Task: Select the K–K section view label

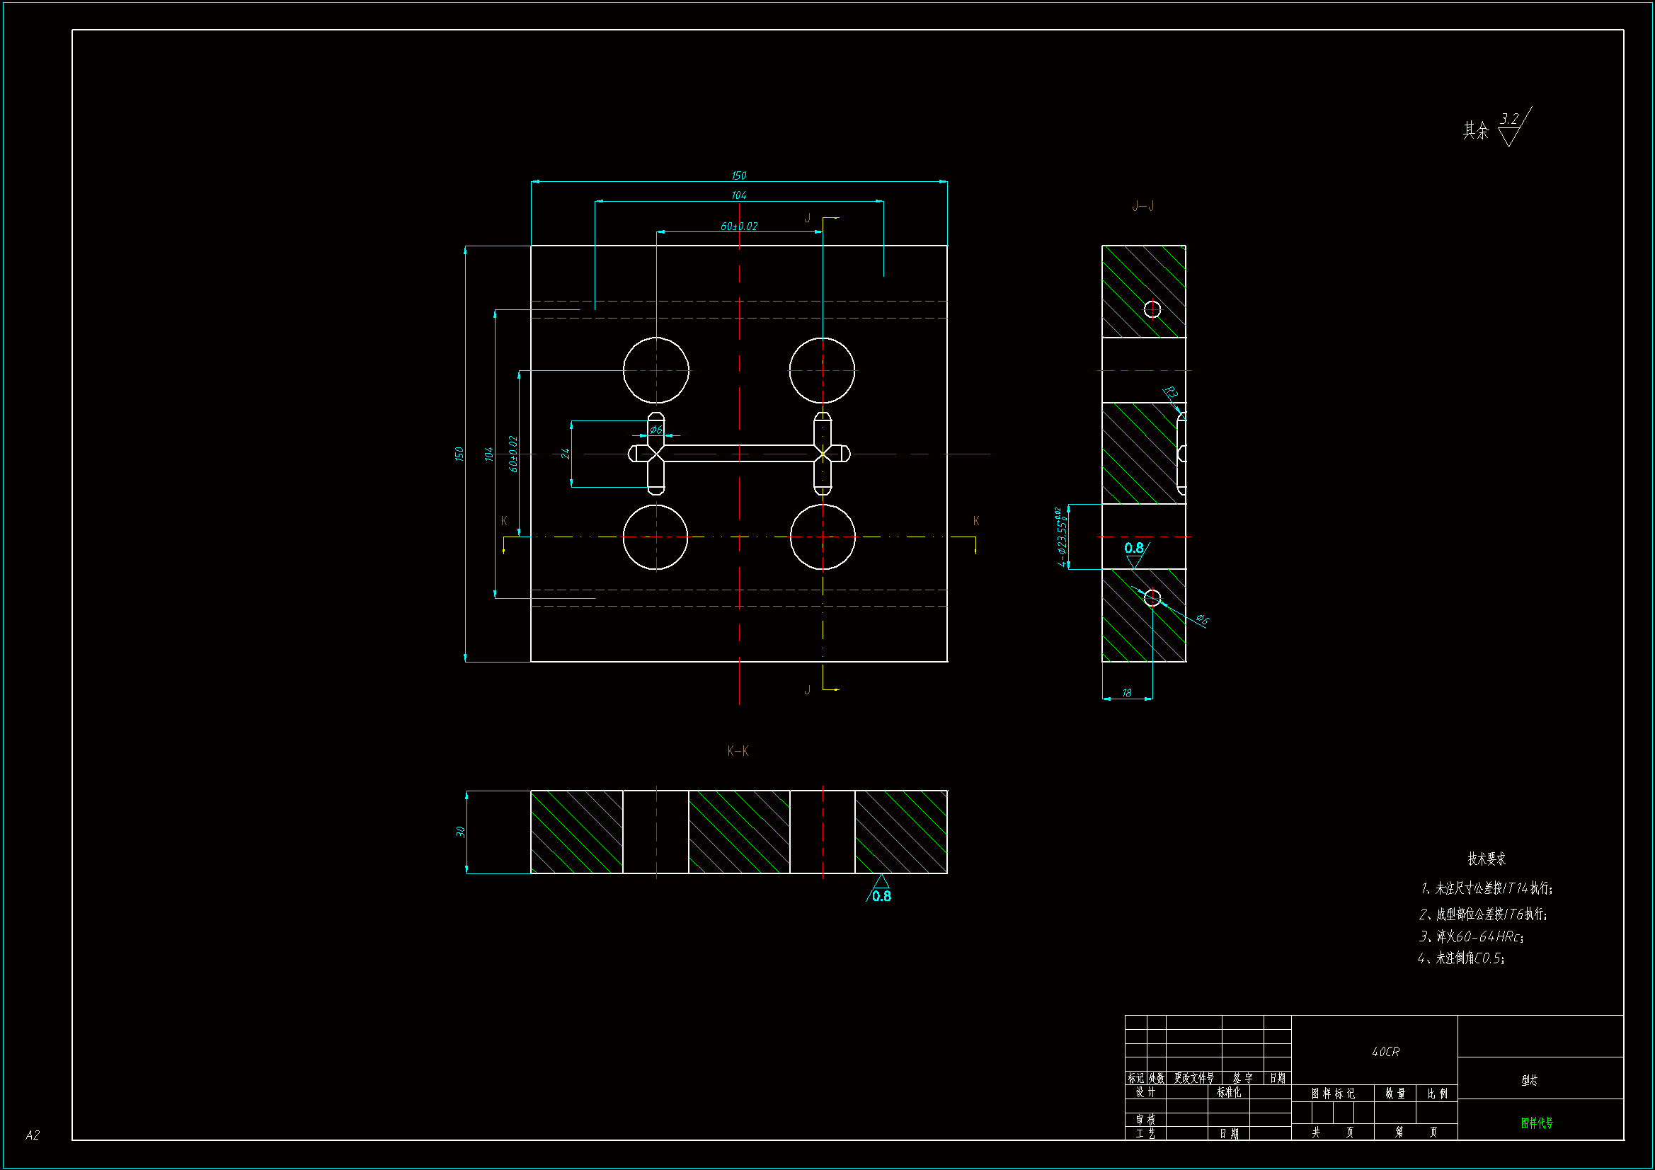Action: [738, 751]
